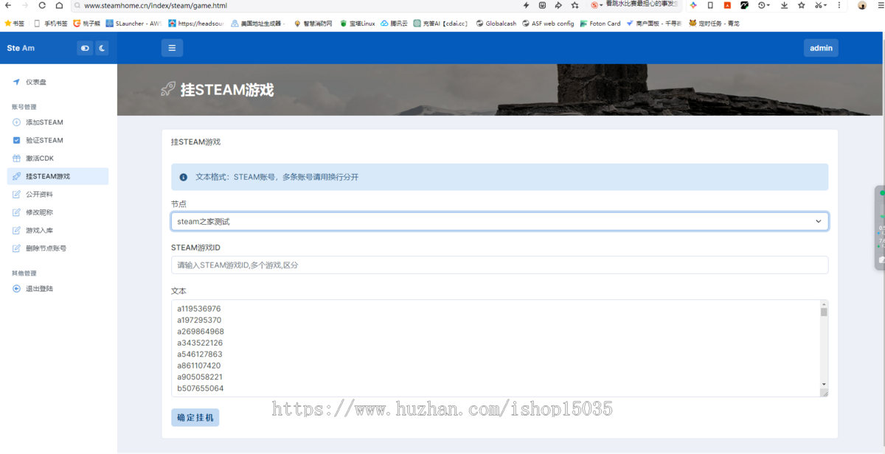Open the 书签 bookmarks folder
The width and height of the screenshot is (885, 454).
coord(15,24)
